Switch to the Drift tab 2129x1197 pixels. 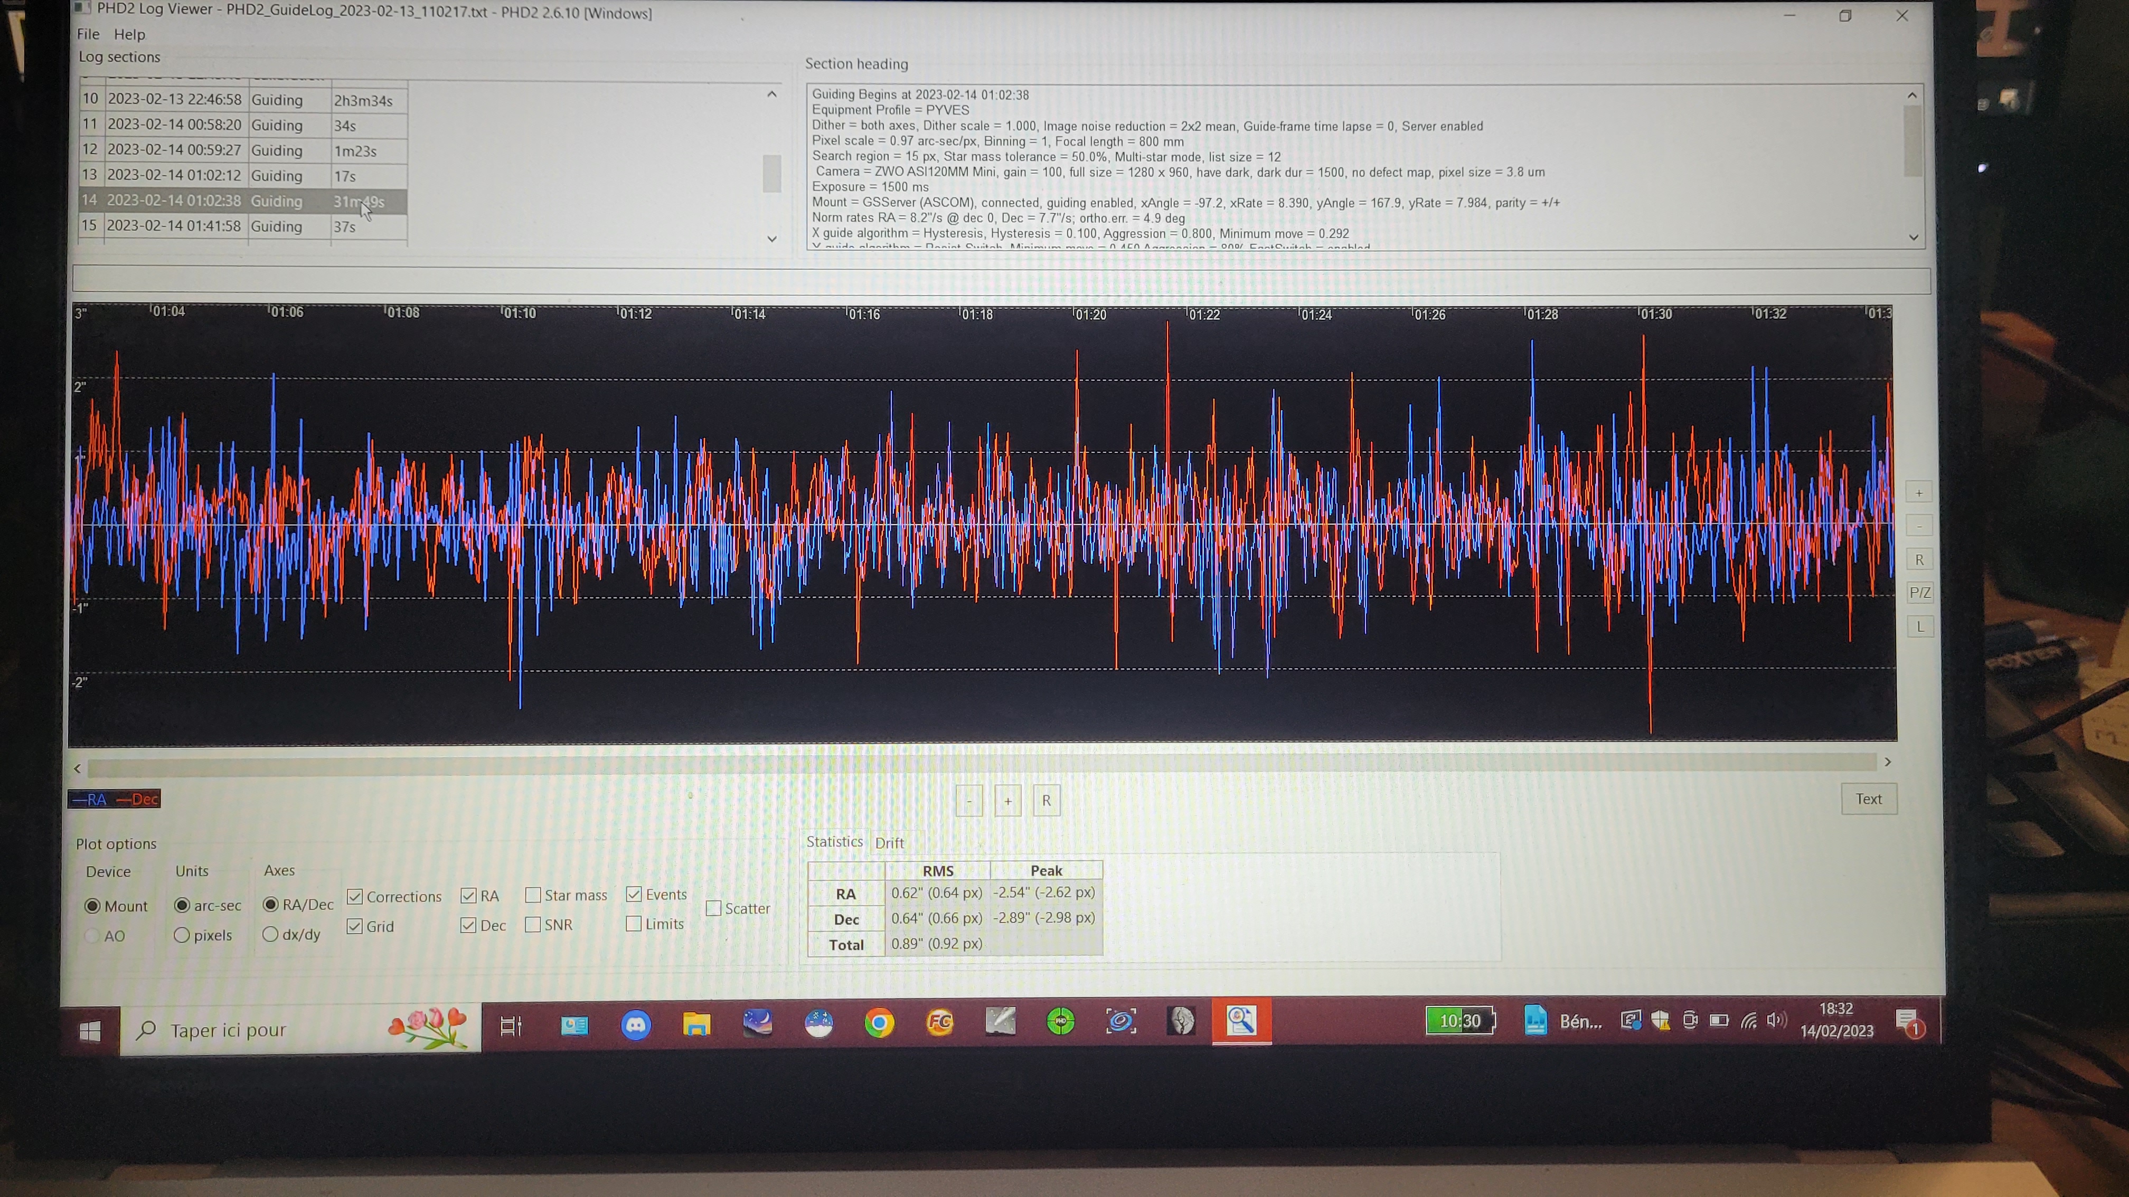click(889, 843)
